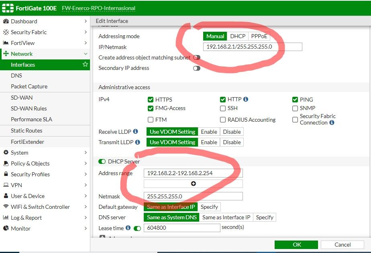Expand the VPN menu chevron
The height and width of the screenshot is (253, 371).
click(86, 185)
